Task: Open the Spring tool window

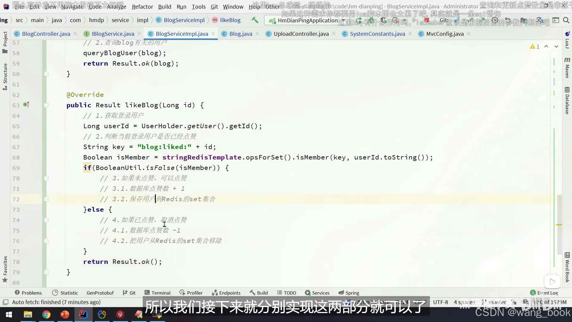Action: pyautogui.click(x=349, y=293)
